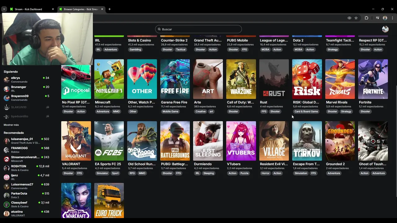Close the Browse Categories tab
397x223 pixels.
[102, 9]
